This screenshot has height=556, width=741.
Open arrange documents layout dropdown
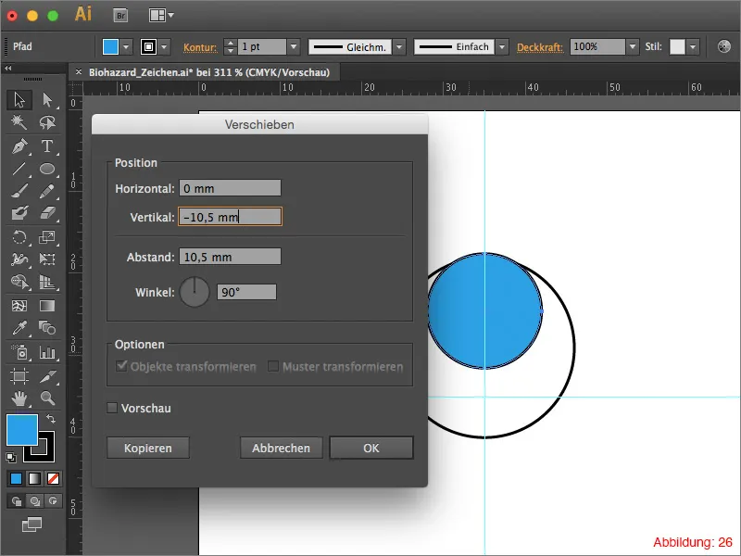(161, 16)
